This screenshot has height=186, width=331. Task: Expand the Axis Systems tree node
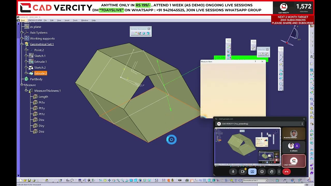pos(22,33)
